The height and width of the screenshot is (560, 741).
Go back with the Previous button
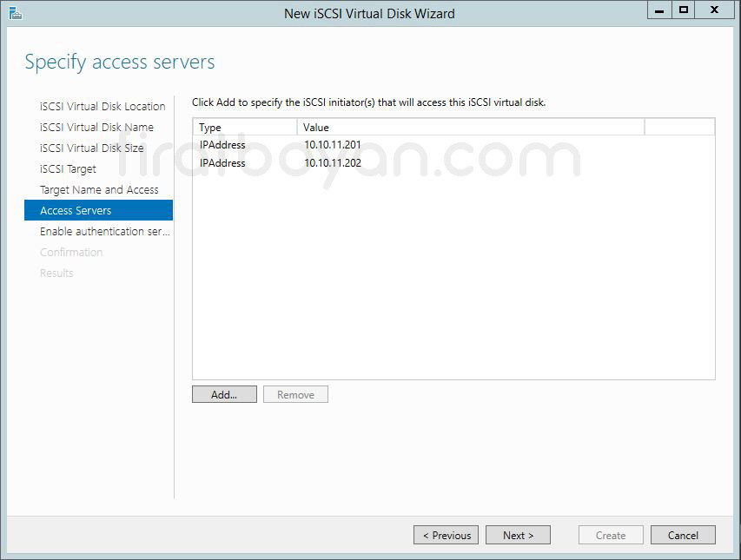tap(447, 535)
